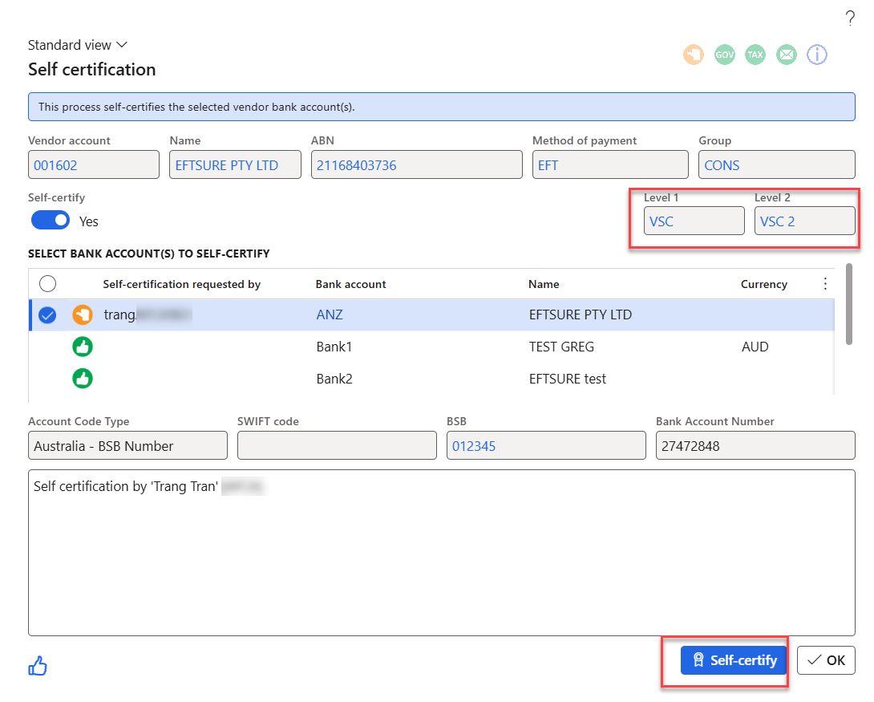Click the TEST GREG name cell
The height and width of the screenshot is (702, 874).
[561, 347]
